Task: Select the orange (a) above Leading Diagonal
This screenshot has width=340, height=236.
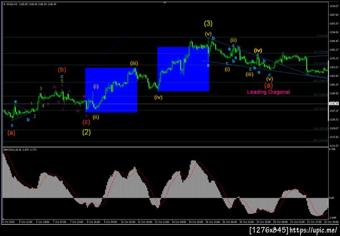Action: click(269, 85)
